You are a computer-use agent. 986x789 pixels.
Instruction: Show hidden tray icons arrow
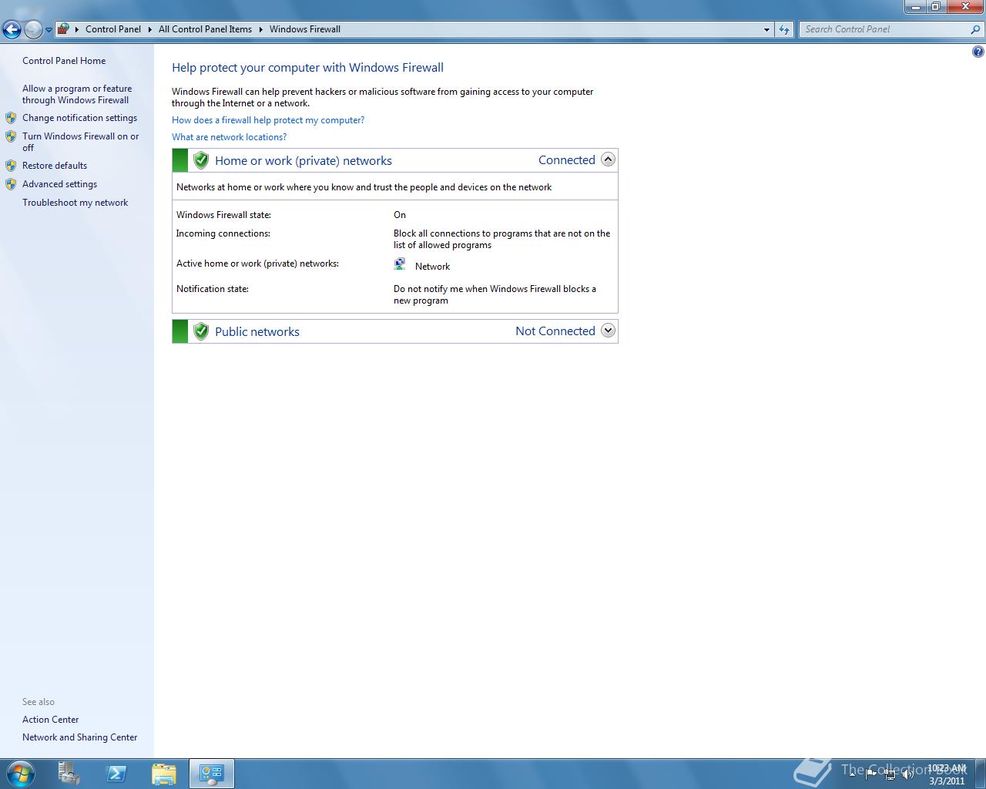tap(852, 774)
